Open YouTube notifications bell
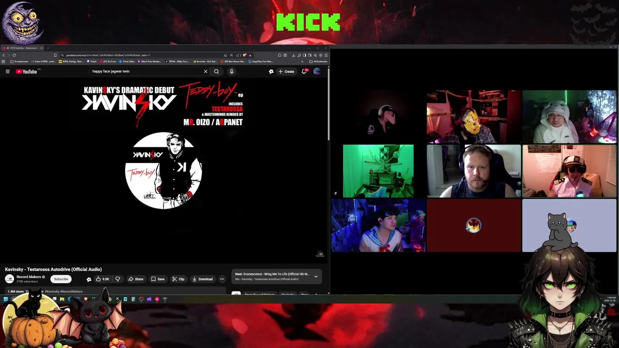 click(x=304, y=72)
